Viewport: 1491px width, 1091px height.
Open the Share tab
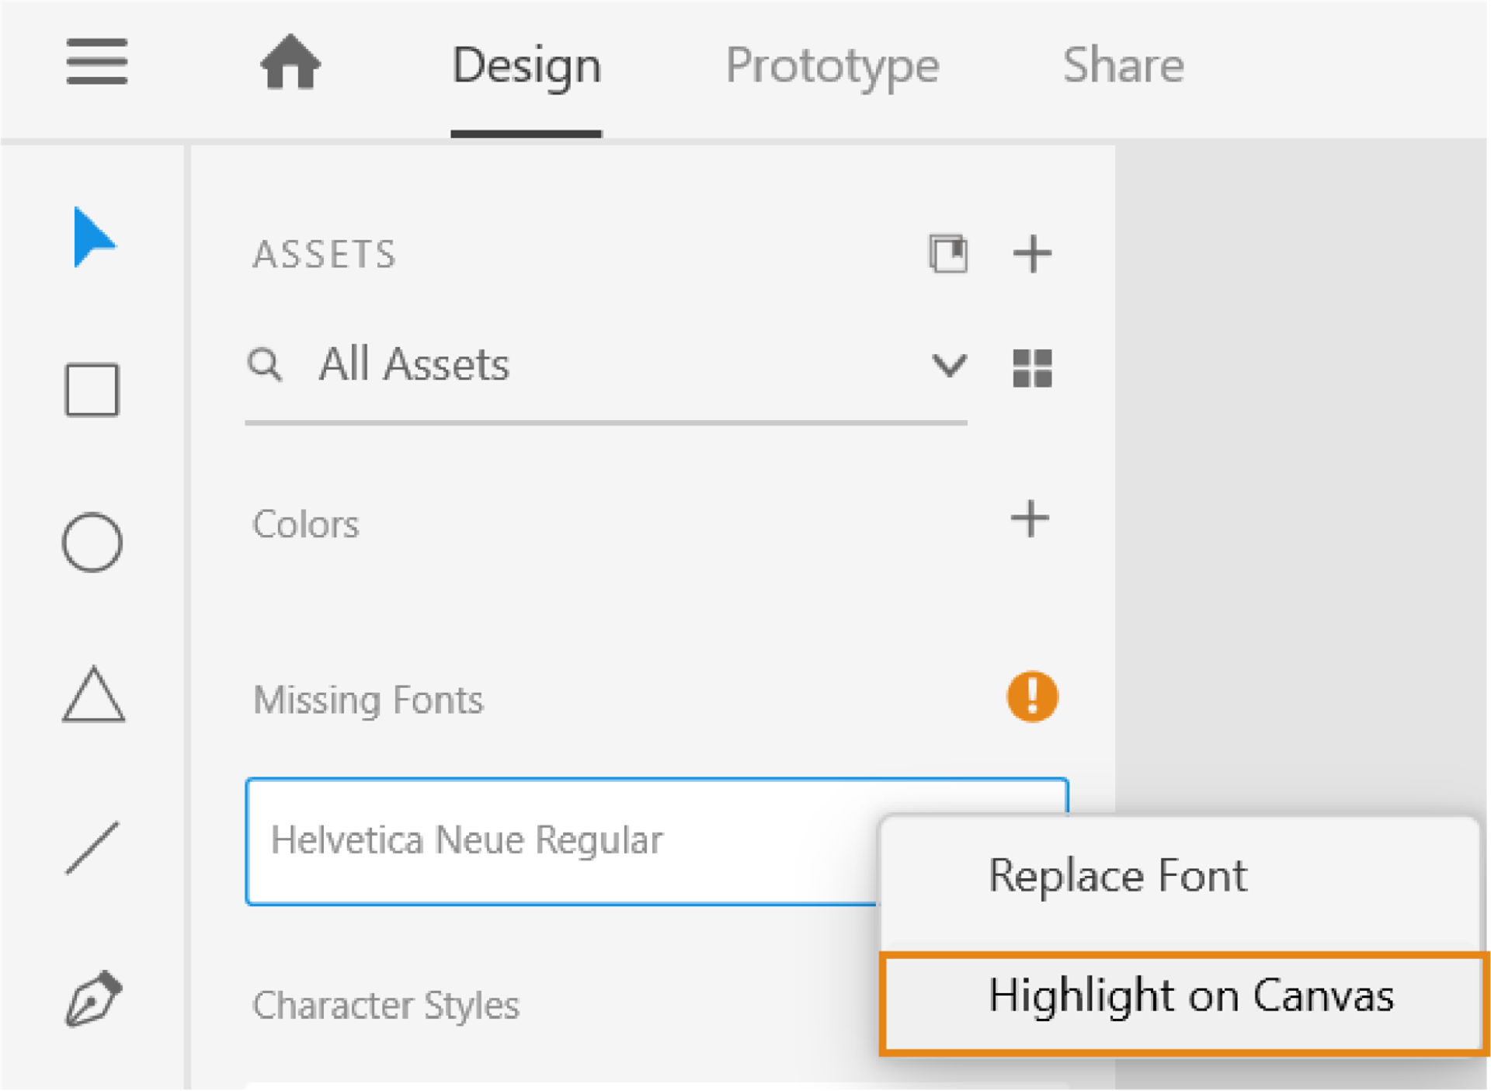point(1123,65)
